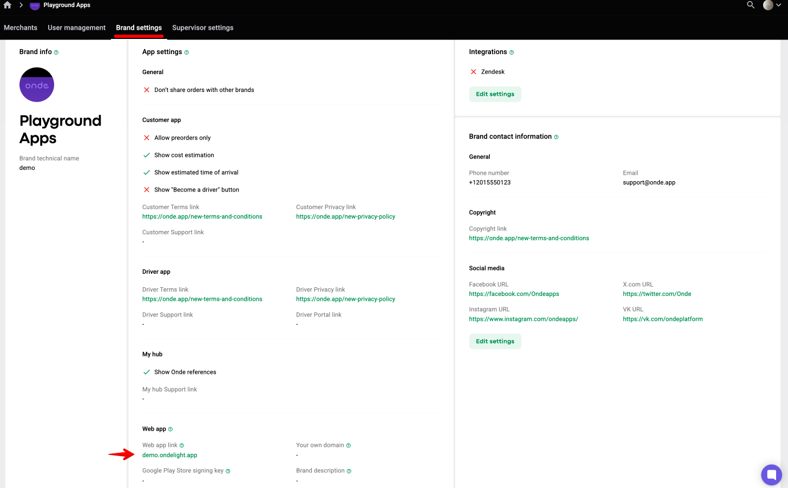Click the "Show cost estimation" label
This screenshot has width=788, height=488.
click(x=184, y=155)
